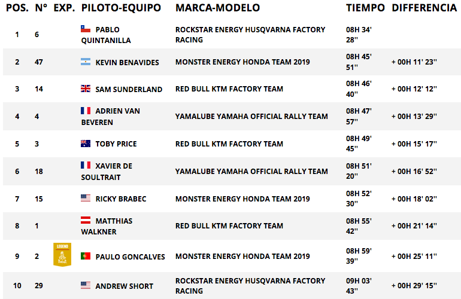Image resolution: width=461 pixels, height=299 pixels.
Task: Click the US flag beside Andrew Short
Action: (x=86, y=285)
